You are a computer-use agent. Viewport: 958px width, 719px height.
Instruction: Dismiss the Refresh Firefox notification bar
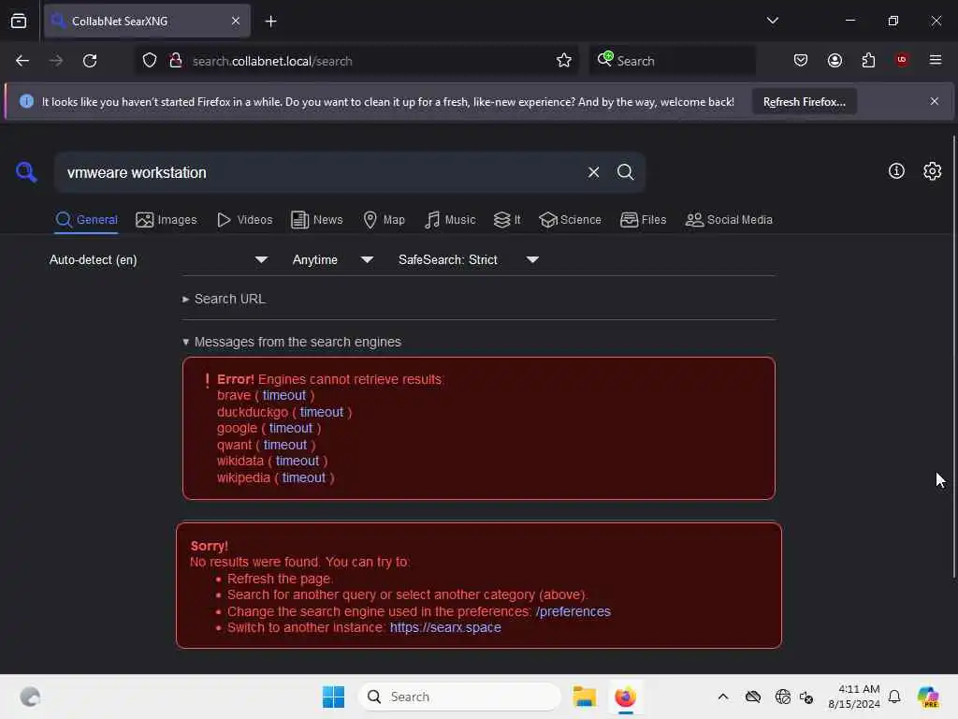[935, 101]
